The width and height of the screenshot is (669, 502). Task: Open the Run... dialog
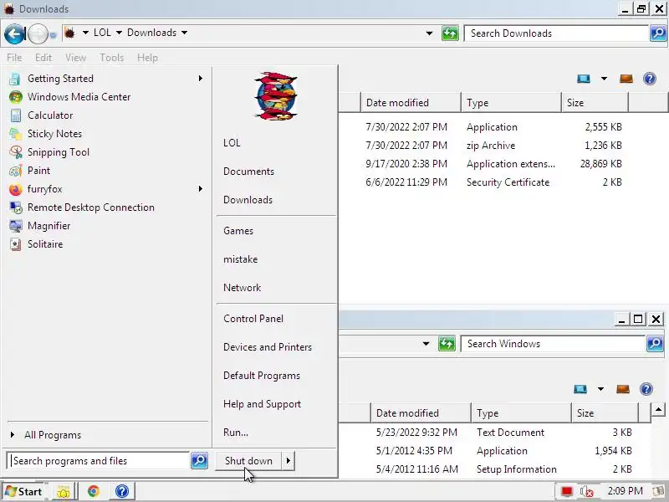[x=236, y=433]
